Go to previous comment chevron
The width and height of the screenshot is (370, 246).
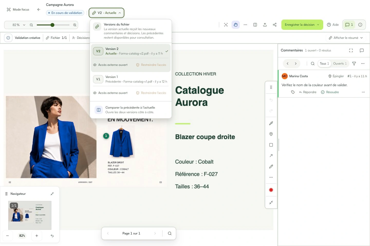pyautogui.click(x=288, y=64)
